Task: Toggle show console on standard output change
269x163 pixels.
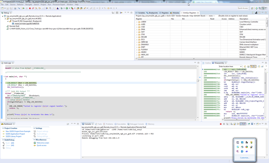Action: 241,124
